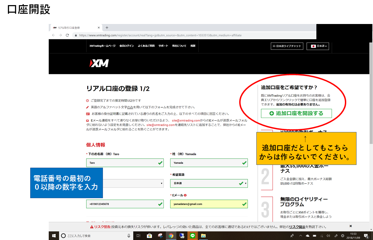Click 無限のロイヤリティープログラム heading
373x240 pixels.
pos(304,202)
